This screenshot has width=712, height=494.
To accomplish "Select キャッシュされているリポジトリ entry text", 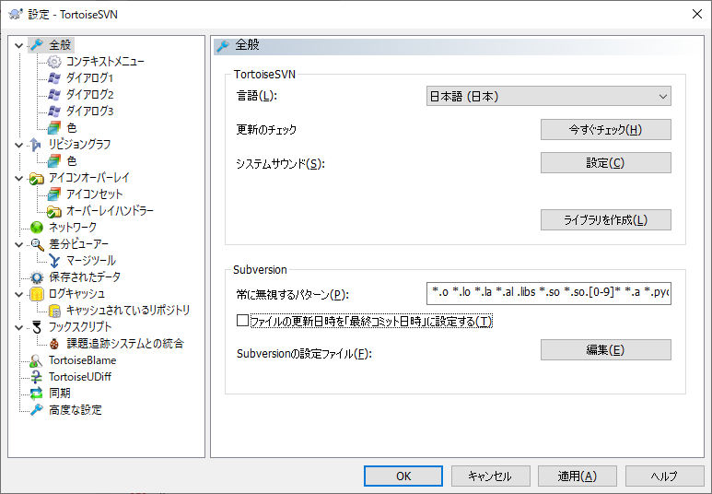I will (128, 311).
